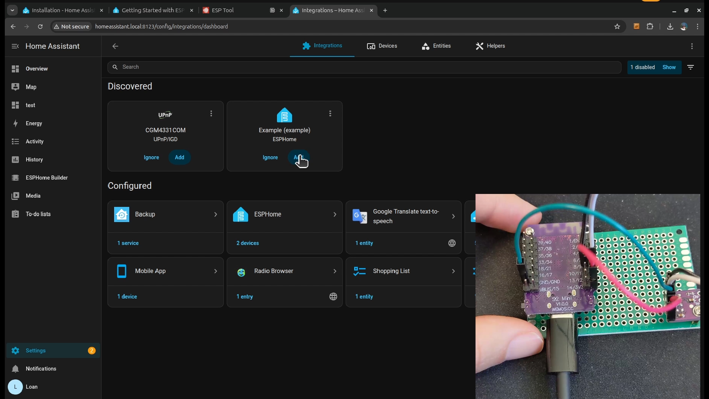709x399 pixels.
Task: Open the browser profile avatar
Action: 684,27
